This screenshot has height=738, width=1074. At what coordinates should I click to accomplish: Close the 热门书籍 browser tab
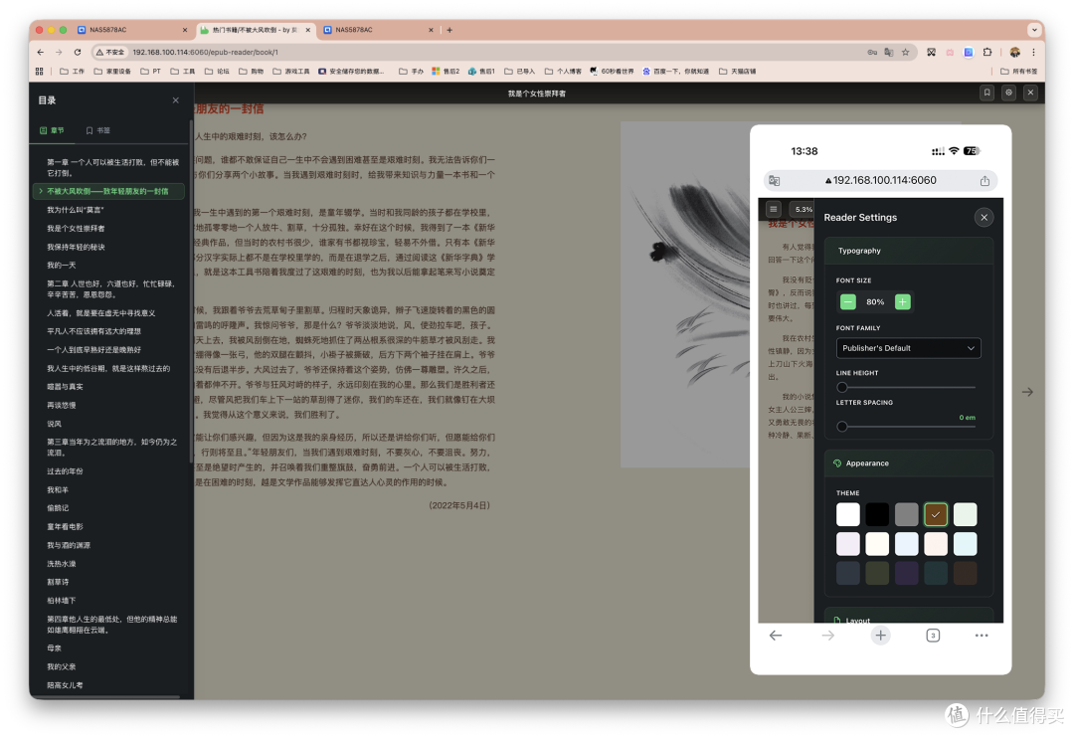(307, 30)
